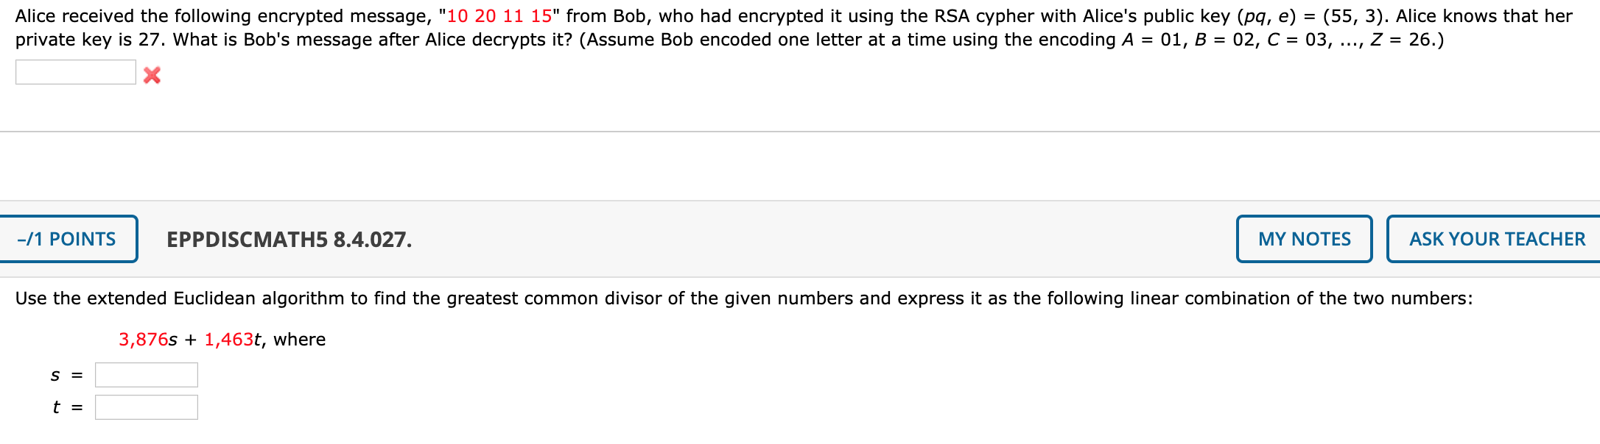Click the t value input field
This screenshot has width=1600, height=444.
coord(145,406)
